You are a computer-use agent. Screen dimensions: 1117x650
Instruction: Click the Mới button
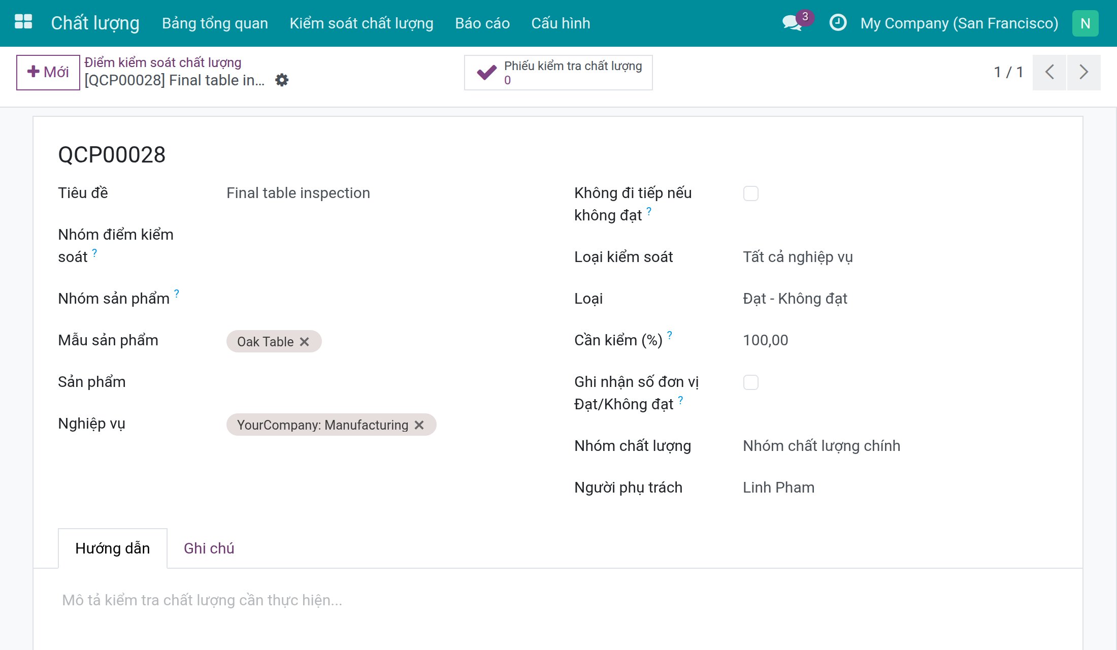click(48, 72)
